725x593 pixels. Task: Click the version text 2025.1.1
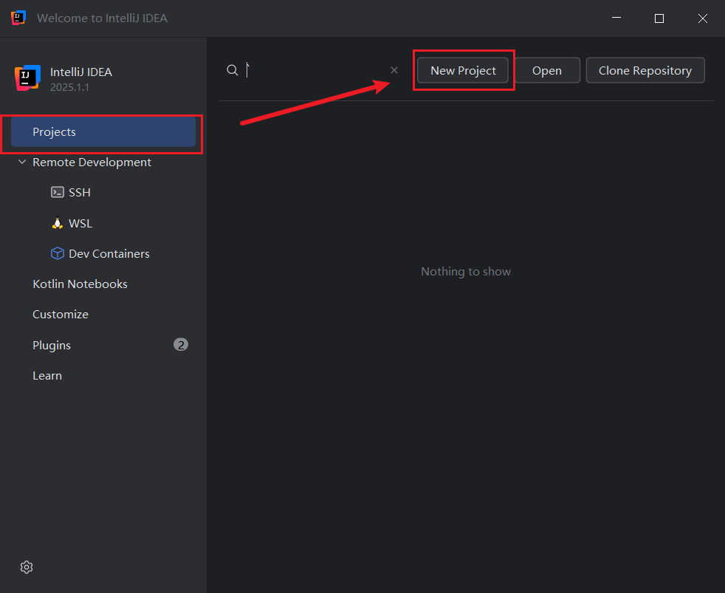click(70, 87)
